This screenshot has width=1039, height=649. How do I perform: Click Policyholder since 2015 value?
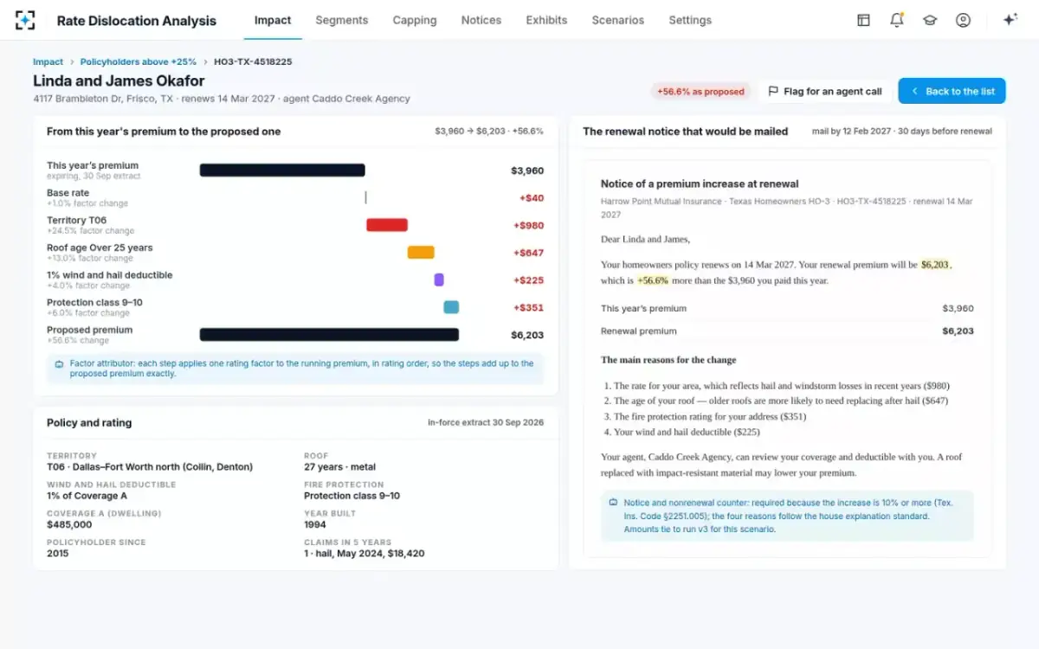pos(58,554)
